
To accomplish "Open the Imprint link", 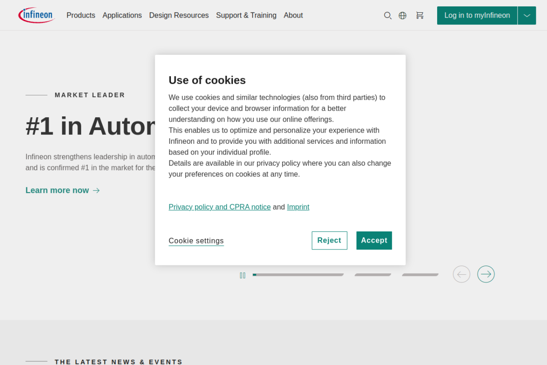I will pyautogui.click(x=298, y=207).
